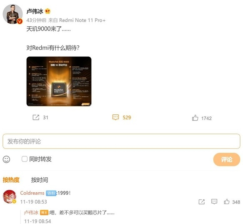Enable the 同时转发 checkbox
The width and height of the screenshot is (243, 224).
[x=25, y=159]
